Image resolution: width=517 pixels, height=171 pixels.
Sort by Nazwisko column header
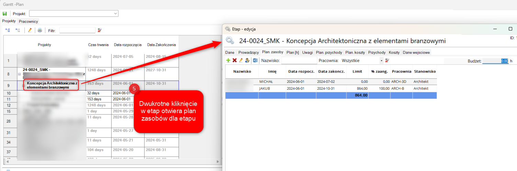(x=242, y=72)
